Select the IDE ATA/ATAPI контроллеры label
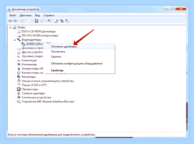This screenshot has width=194, height=144. 40,36
